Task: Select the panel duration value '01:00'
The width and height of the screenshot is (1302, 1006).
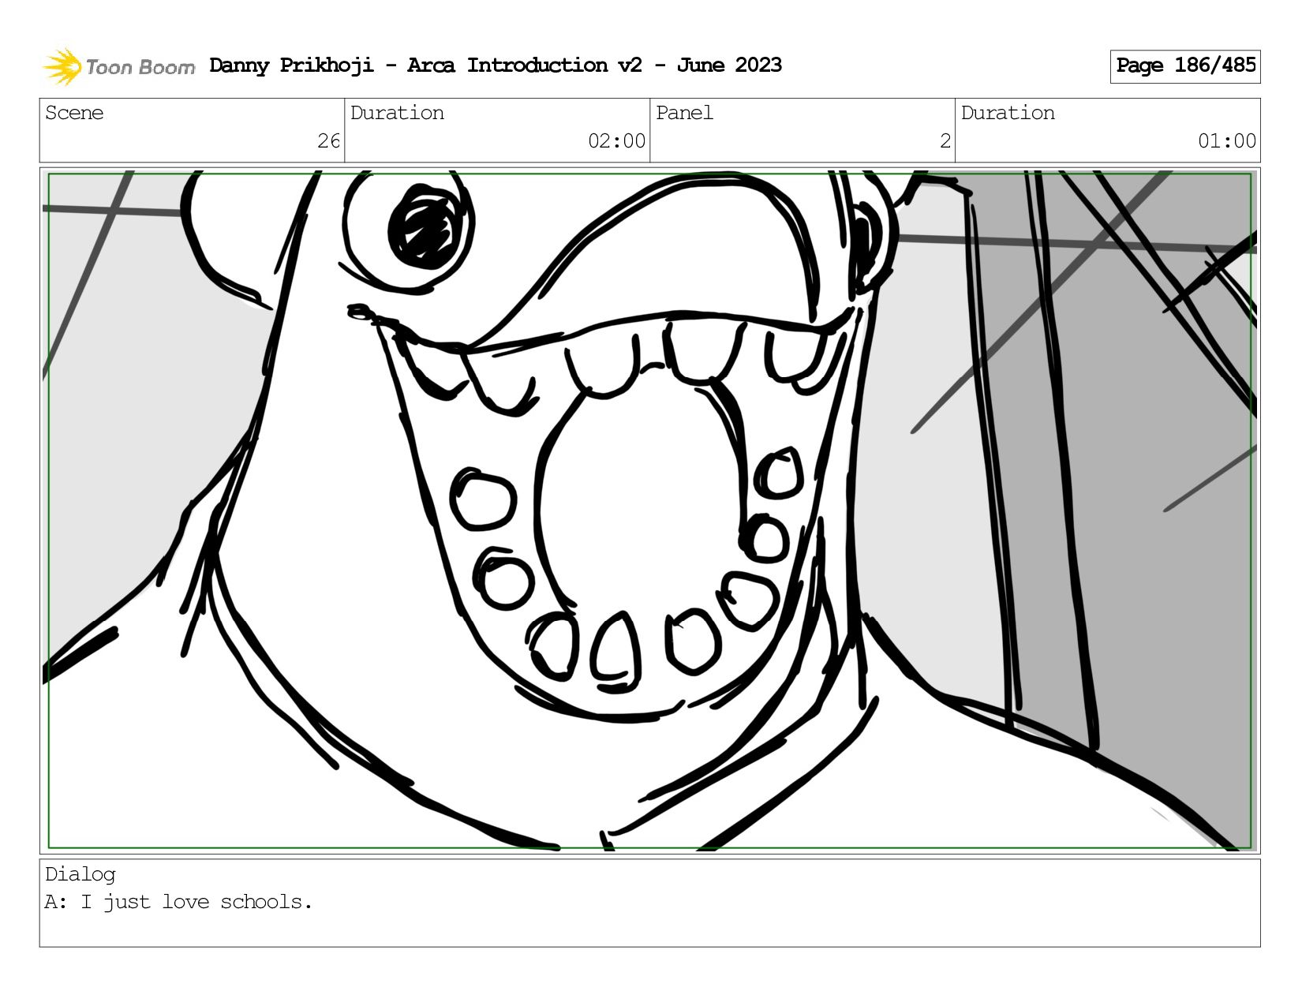Action: [1226, 141]
